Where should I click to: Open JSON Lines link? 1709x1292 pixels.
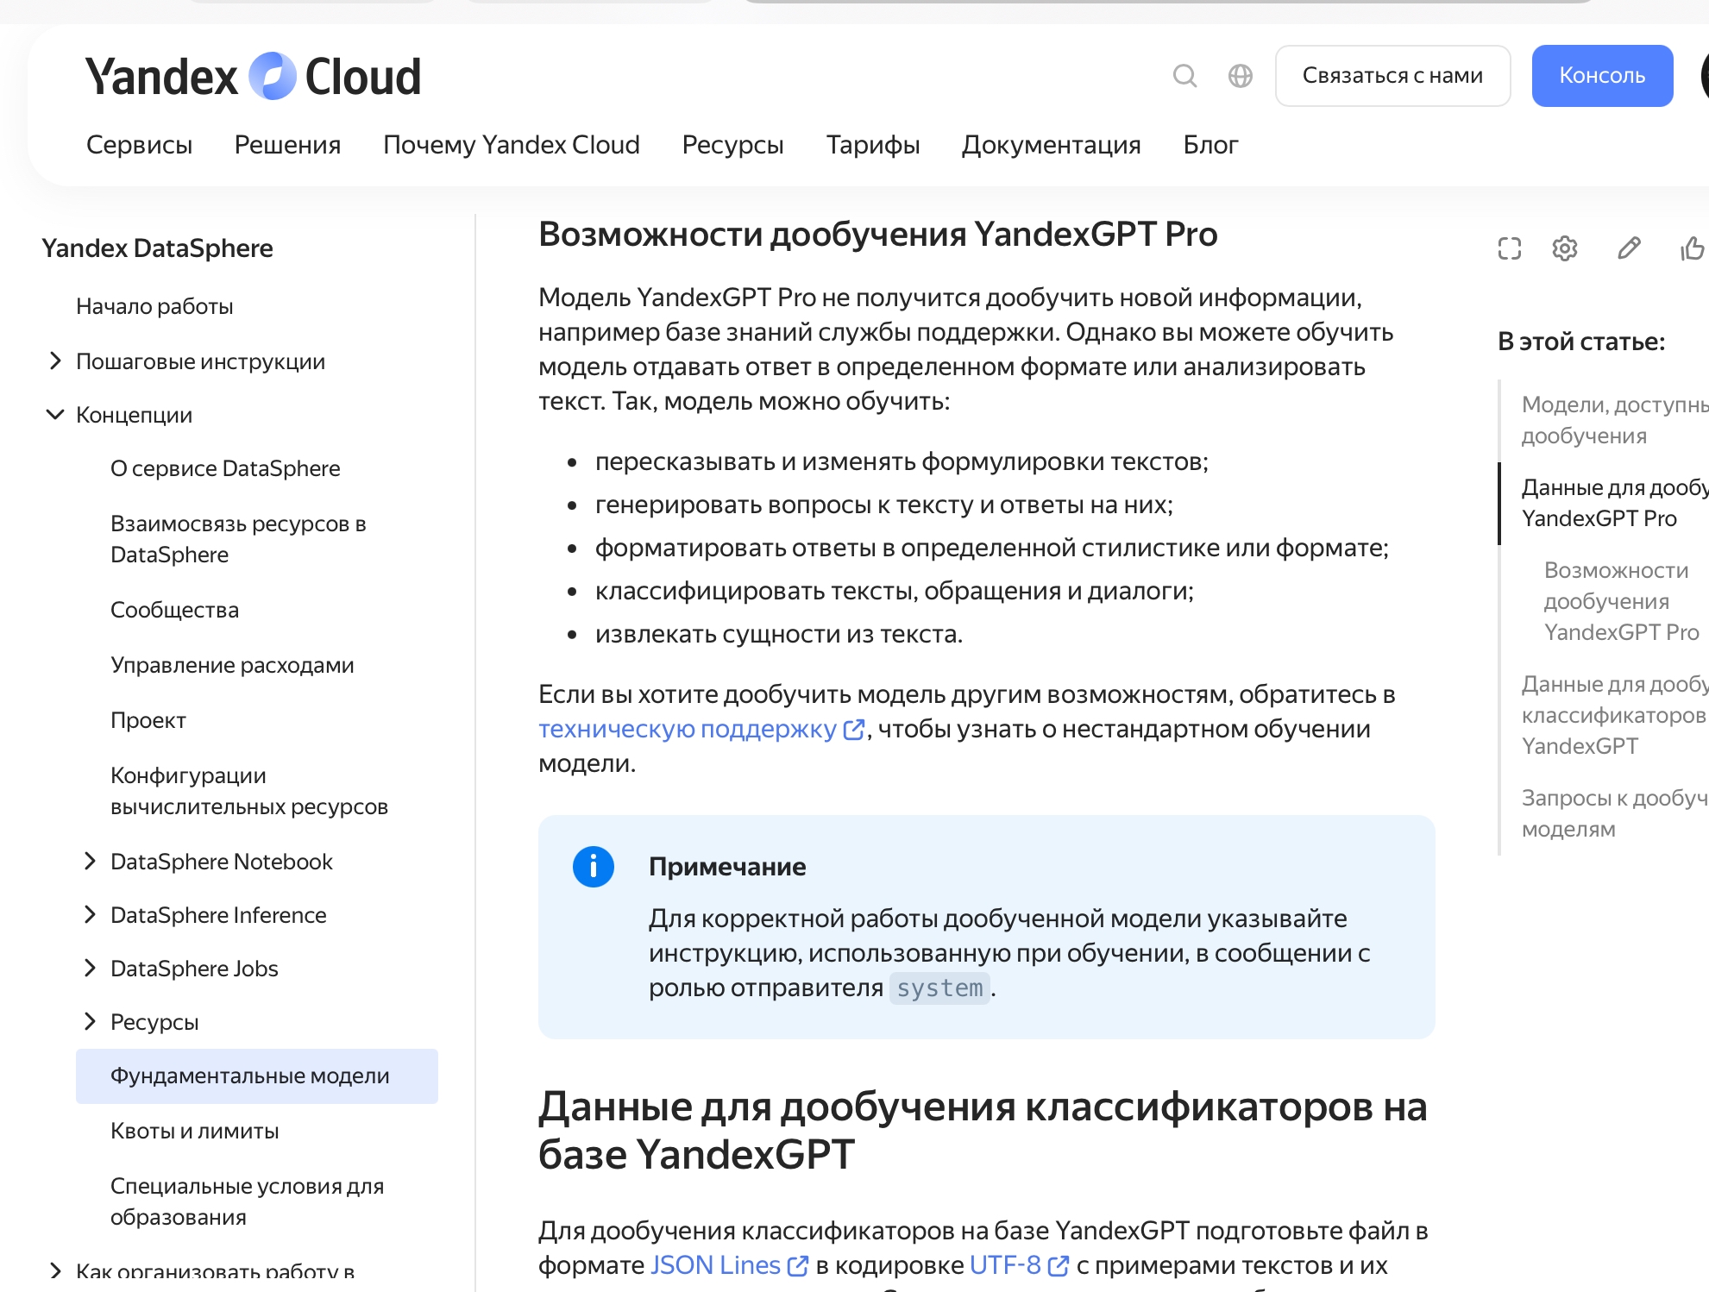pyautogui.click(x=715, y=1265)
